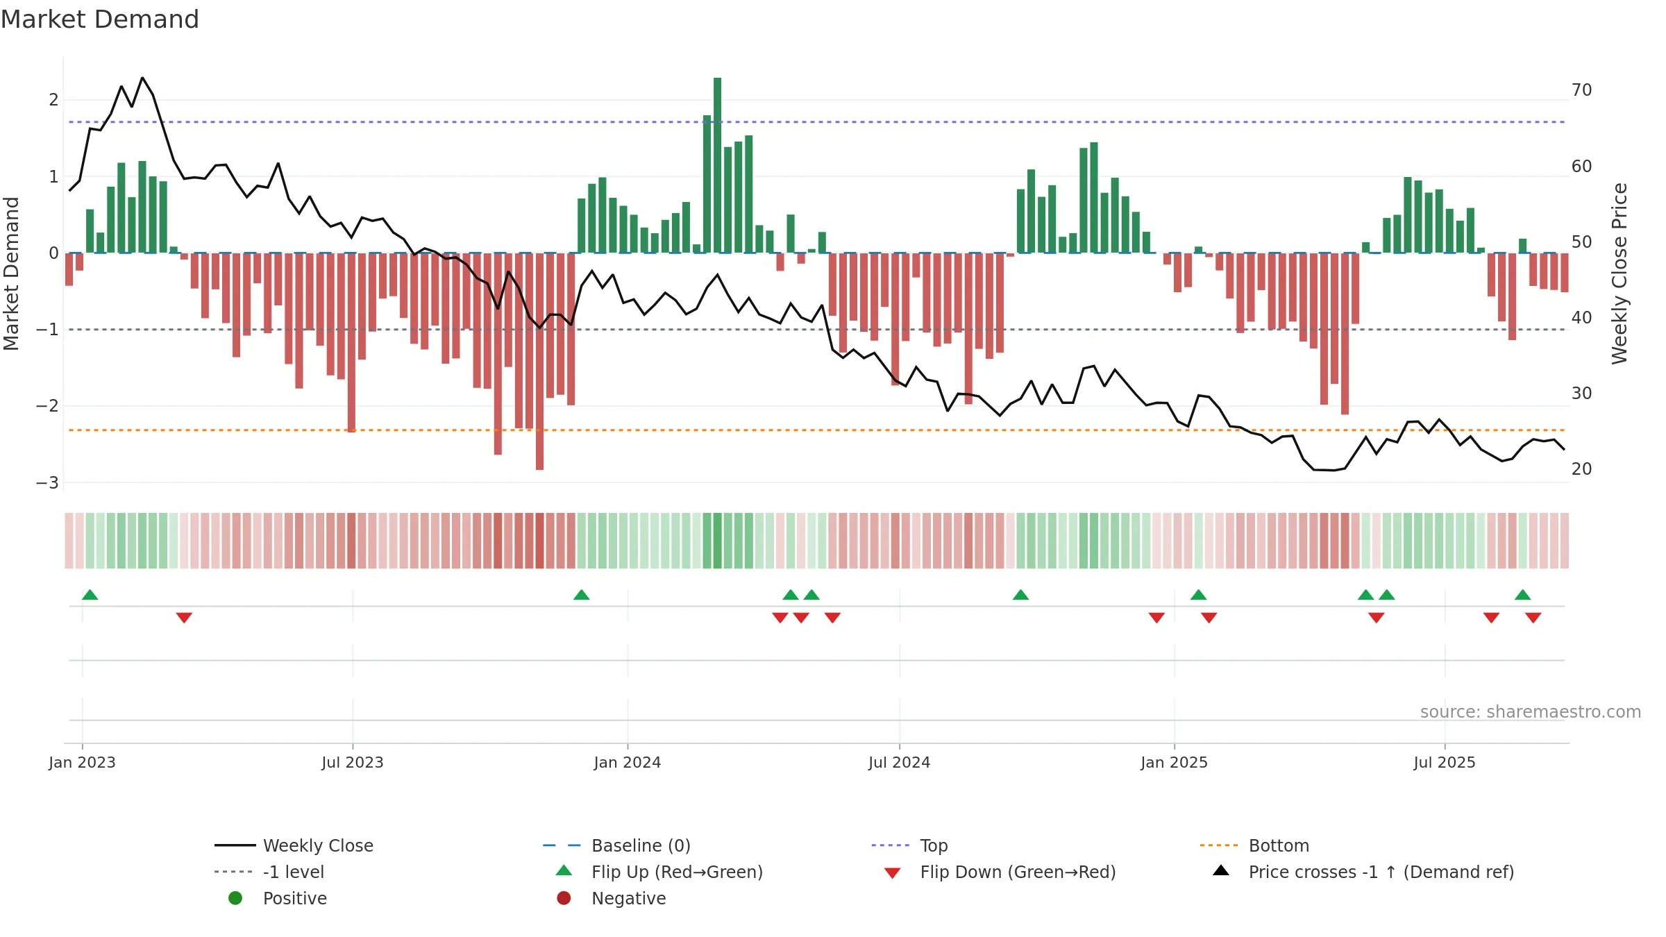Click the lowest red bar near November 2023
Viewport: 1666px width, 937px height.
pos(540,361)
